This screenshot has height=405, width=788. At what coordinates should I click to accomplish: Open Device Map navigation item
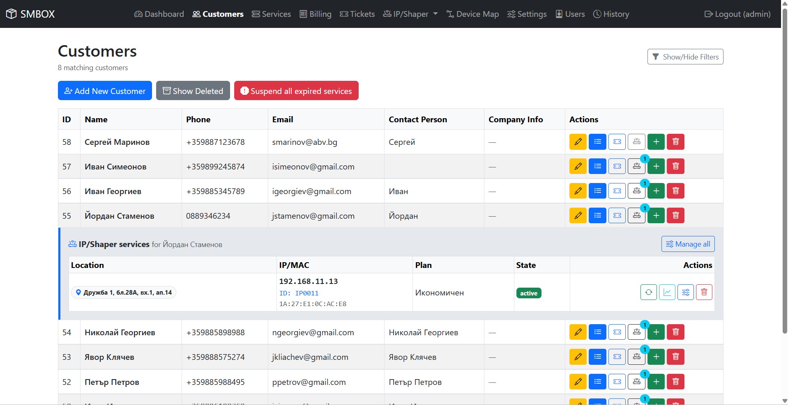pyautogui.click(x=472, y=14)
